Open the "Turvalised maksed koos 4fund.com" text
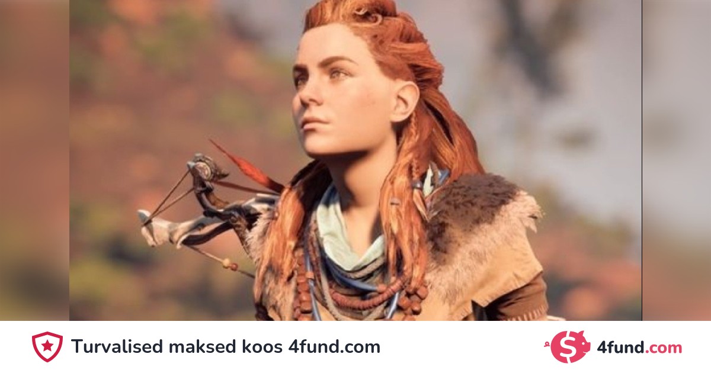 point(226,347)
